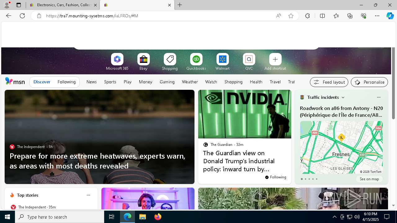Open the Weather category
This screenshot has height=223, width=397.
[190, 82]
